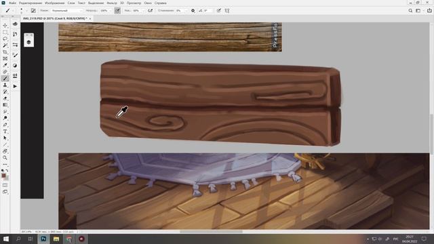
Task: Select the Magic Wand tool
Action: coord(5,45)
